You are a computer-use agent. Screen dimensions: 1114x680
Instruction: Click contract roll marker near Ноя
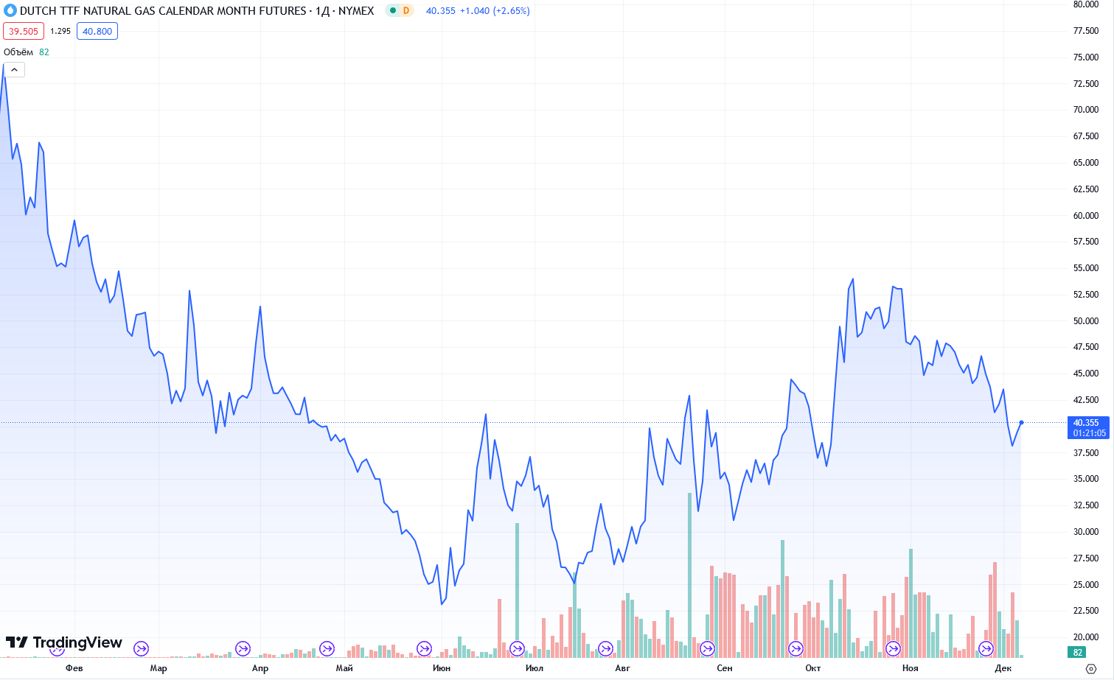coord(893,649)
